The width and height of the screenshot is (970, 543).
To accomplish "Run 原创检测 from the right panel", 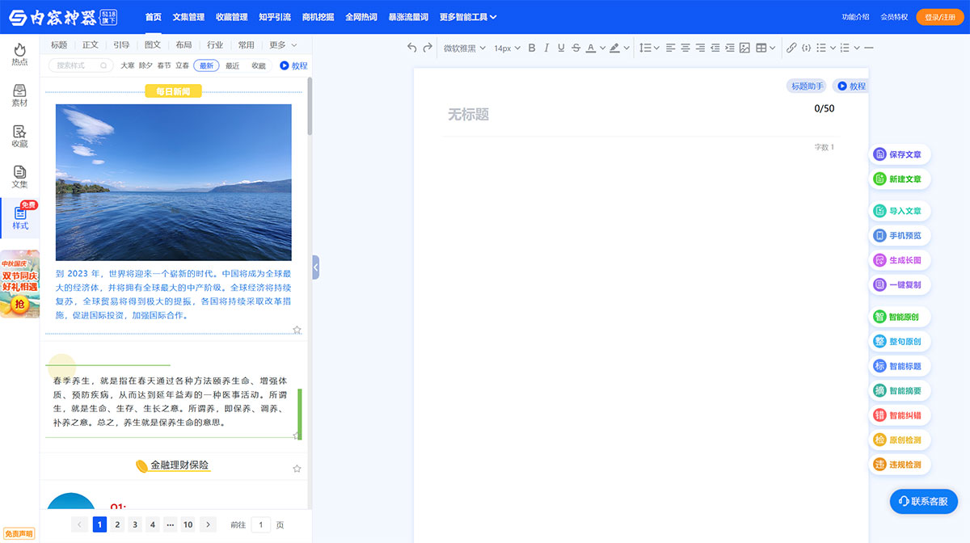I will [900, 440].
